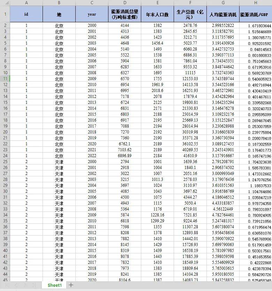The height and width of the screenshot is (291, 272).
Task: Select cell with value 0.42222868
Action: click(256, 262)
